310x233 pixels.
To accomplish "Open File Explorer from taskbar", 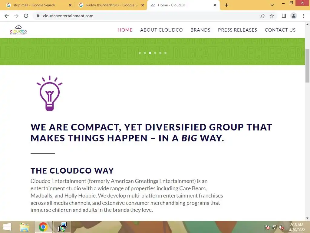I will 25,227.
